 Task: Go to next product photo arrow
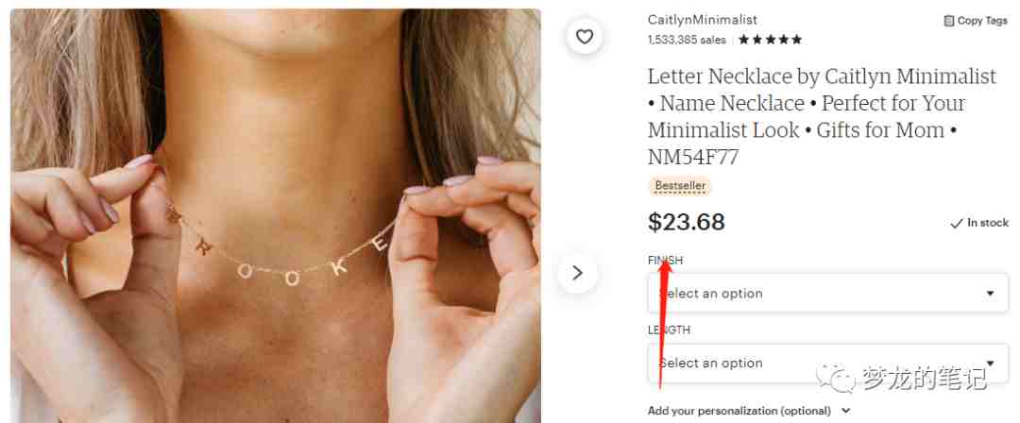[x=577, y=273]
